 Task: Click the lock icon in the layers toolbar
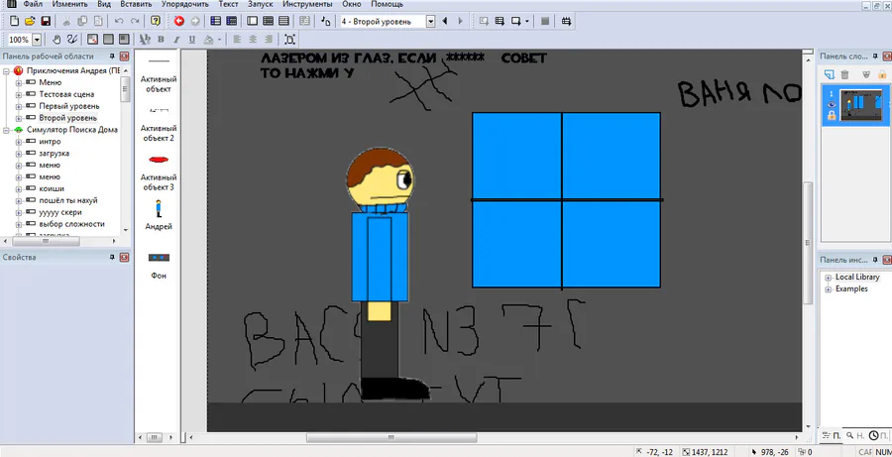point(882,74)
